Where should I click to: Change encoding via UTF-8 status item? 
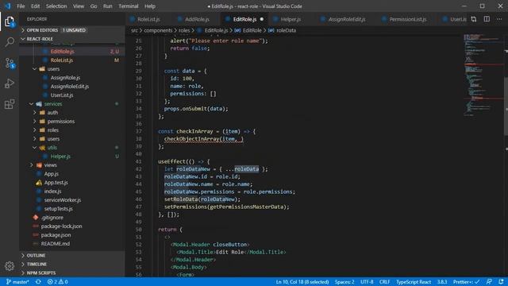[x=367, y=282]
